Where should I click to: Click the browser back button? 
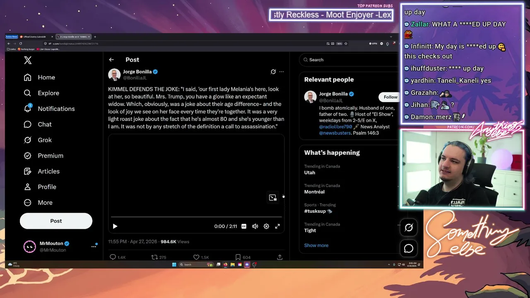[9, 43]
